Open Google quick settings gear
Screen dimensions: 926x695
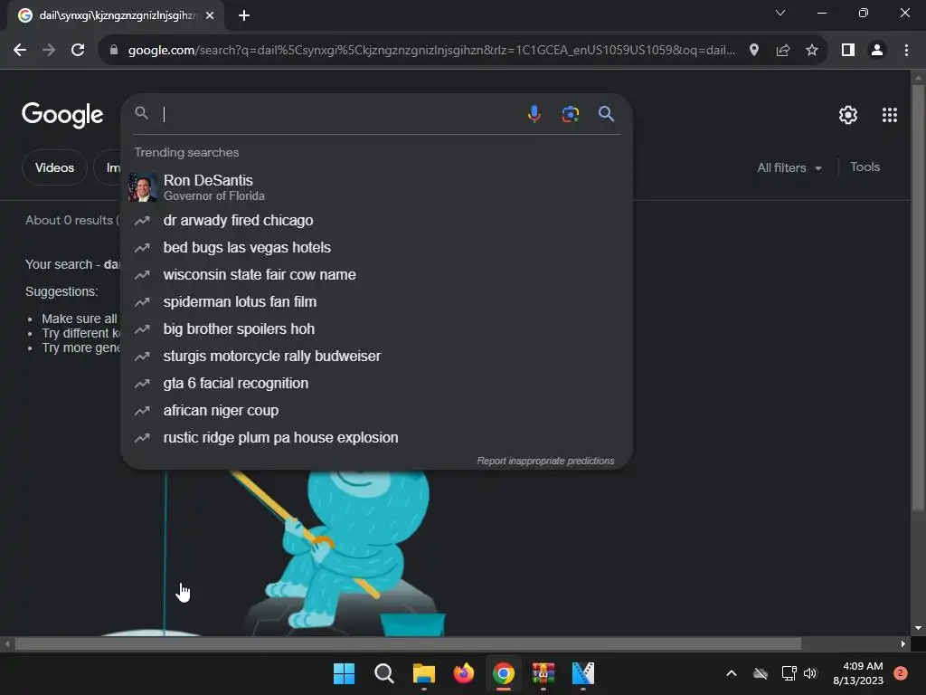(848, 115)
